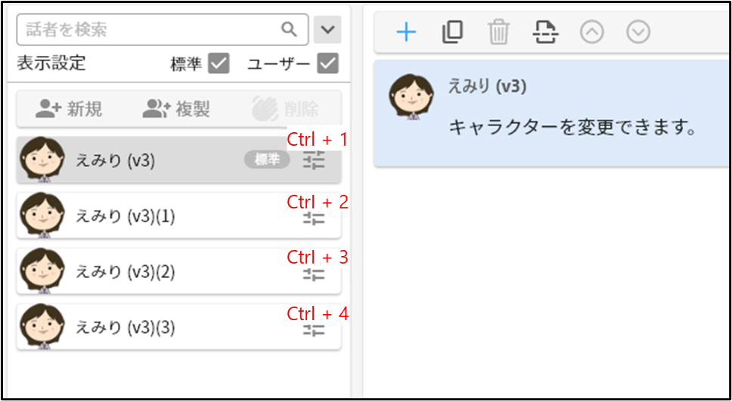This screenshot has width=732, height=401.
Task: Open settings sliders for standard えみり (v3)
Action: tap(314, 161)
